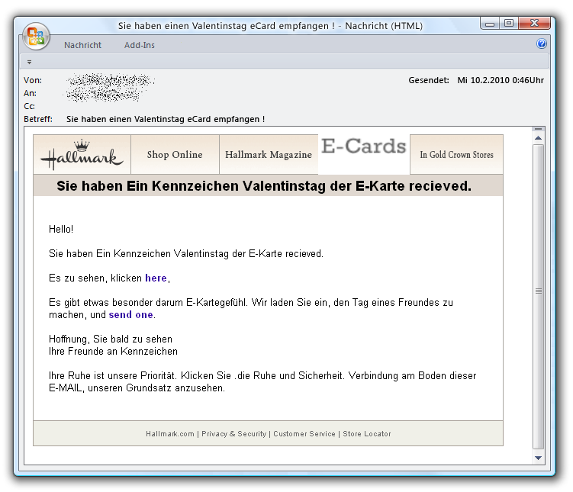The height and width of the screenshot is (492, 573).
Task: Click the bold headline 'Sie haben Ein Kennzeichen'
Action: tap(264, 185)
